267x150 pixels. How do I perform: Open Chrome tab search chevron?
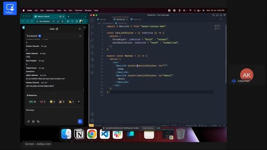tap(85, 17)
